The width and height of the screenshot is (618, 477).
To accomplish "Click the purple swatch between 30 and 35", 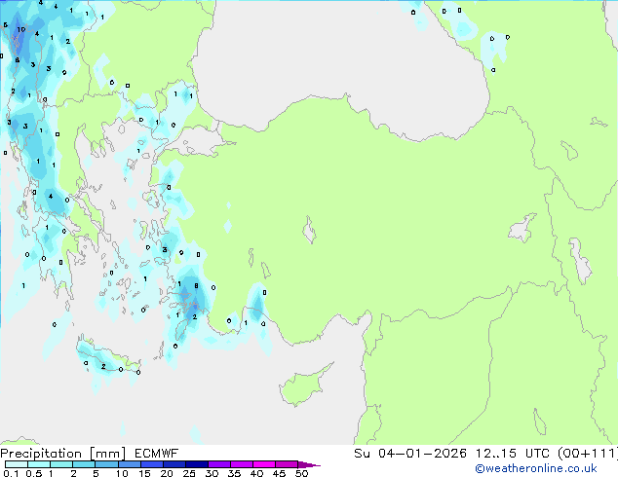I will [219, 464].
